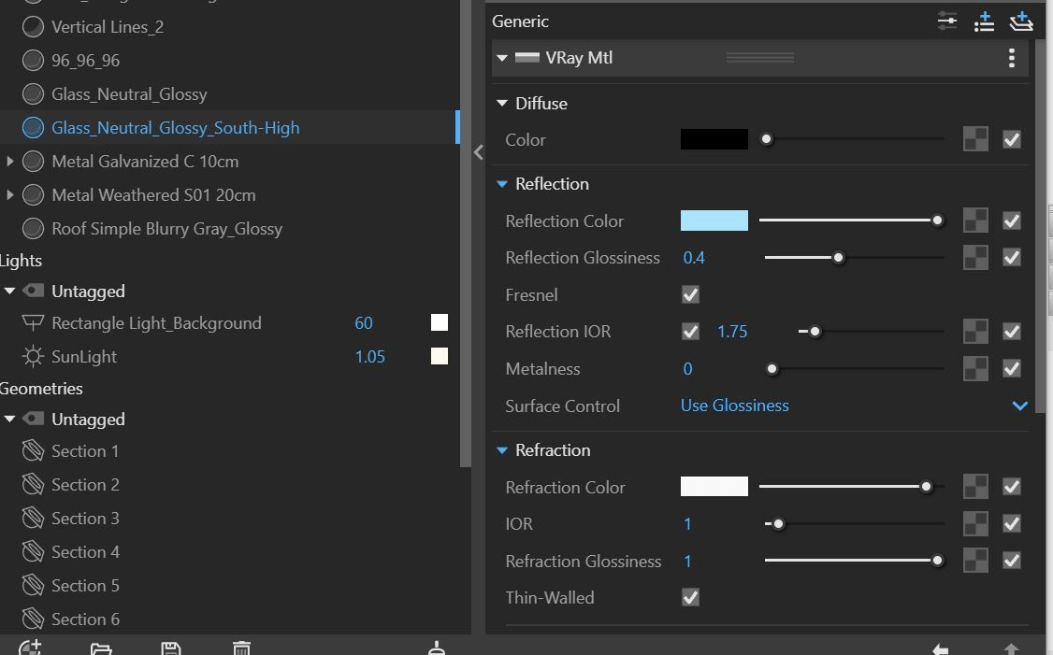
Task: Click the save icon in bottom toolbar
Action: point(171,648)
